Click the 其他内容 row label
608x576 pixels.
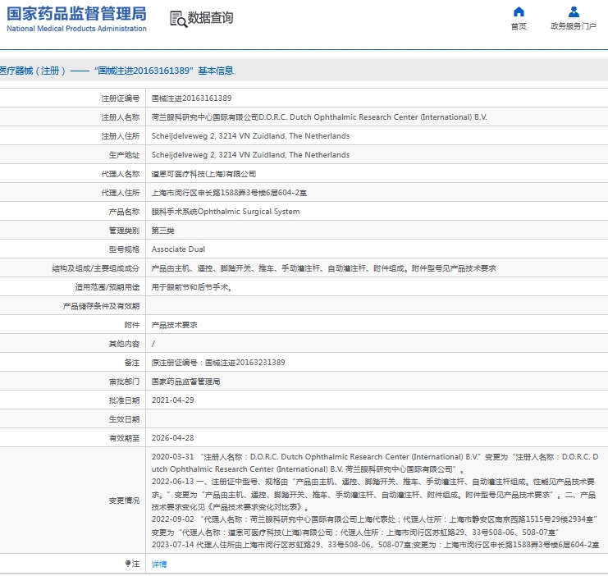tap(124, 344)
